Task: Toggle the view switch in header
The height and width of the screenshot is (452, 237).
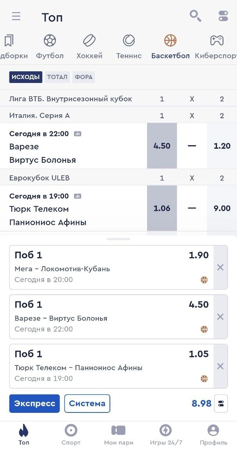Action: tap(223, 16)
